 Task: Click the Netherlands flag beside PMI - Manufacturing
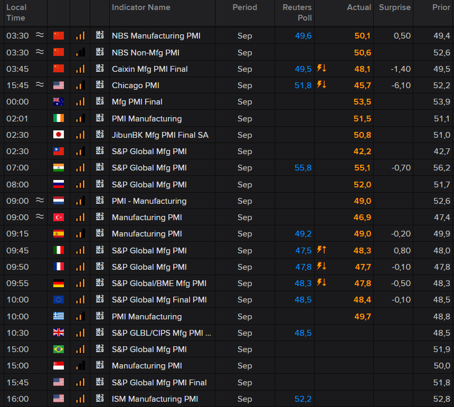click(x=59, y=201)
